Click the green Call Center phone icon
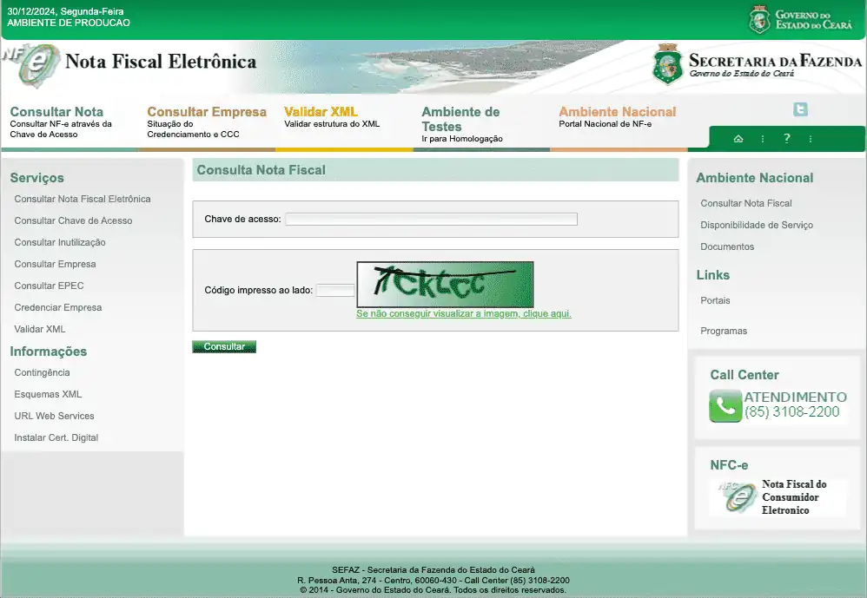Image resolution: width=867 pixels, height=598 pixels. 725,405
